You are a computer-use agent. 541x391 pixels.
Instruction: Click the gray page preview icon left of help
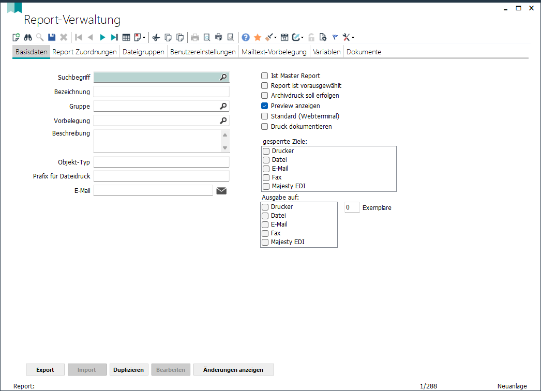point(231,37)
